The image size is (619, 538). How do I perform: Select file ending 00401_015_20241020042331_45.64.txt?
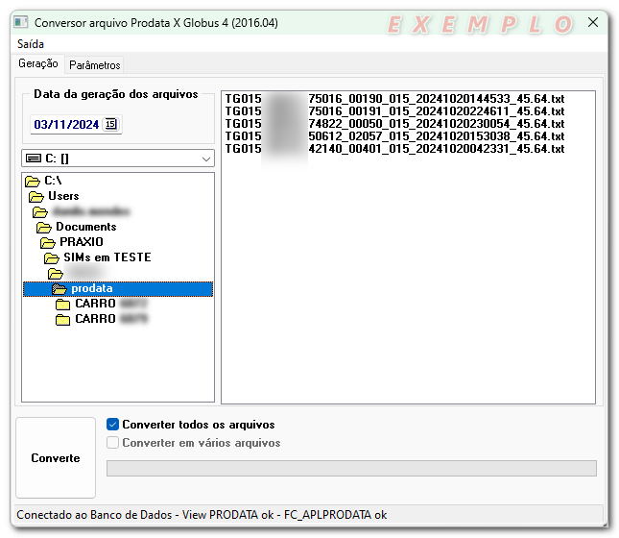(394, 149)
